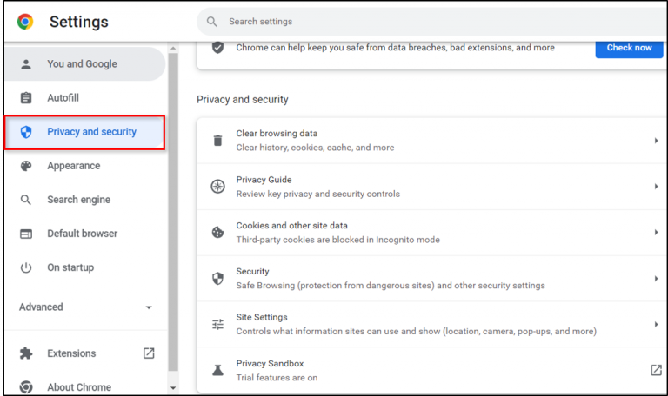Select Autofill in the sidebar

click(x=63, y=98)
